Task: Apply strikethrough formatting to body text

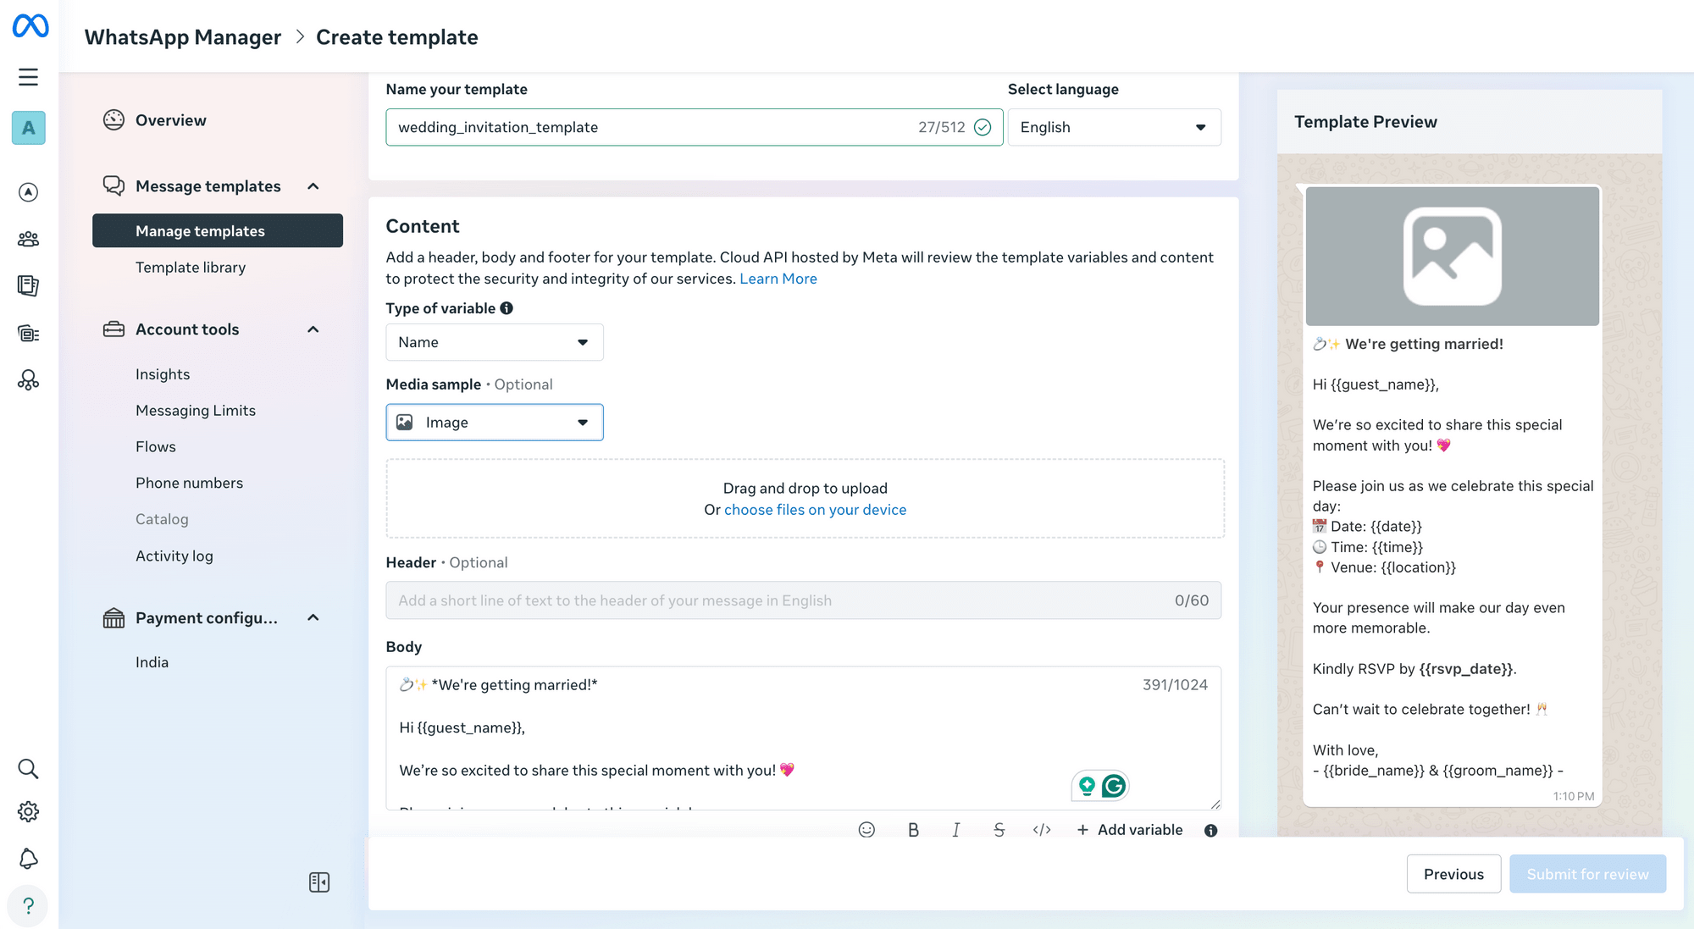Action: pos(999,830)
